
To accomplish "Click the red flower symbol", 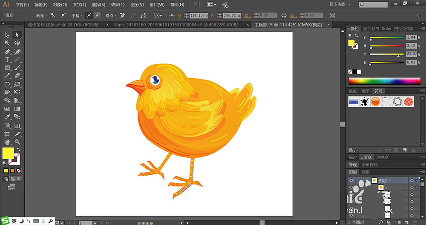I will 408,102.
